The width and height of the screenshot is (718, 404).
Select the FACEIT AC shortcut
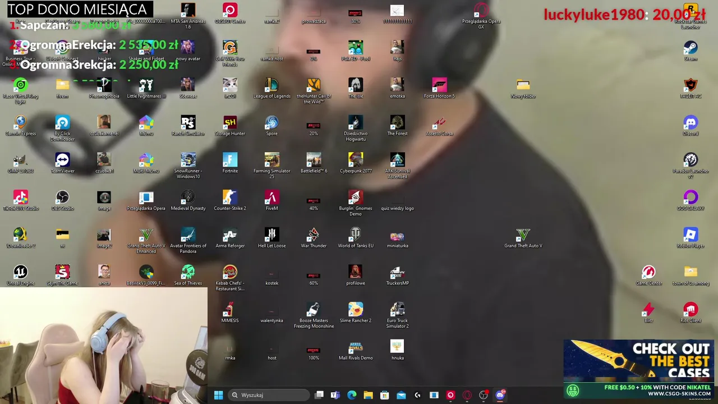(x=691, y=89)
